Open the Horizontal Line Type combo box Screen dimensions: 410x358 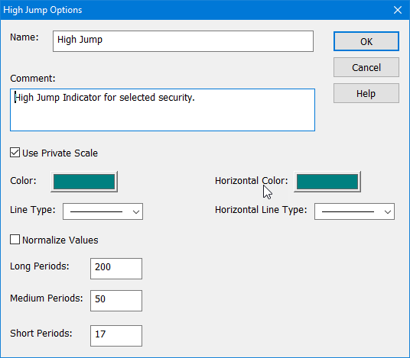[354, 211]
